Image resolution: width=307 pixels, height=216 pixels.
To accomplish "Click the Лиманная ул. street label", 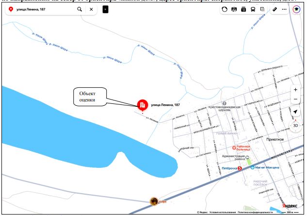I will [182, 127].
